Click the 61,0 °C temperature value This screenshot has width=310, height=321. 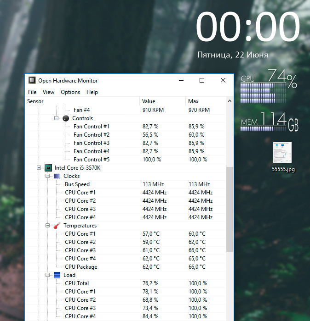tap(151, 250)
